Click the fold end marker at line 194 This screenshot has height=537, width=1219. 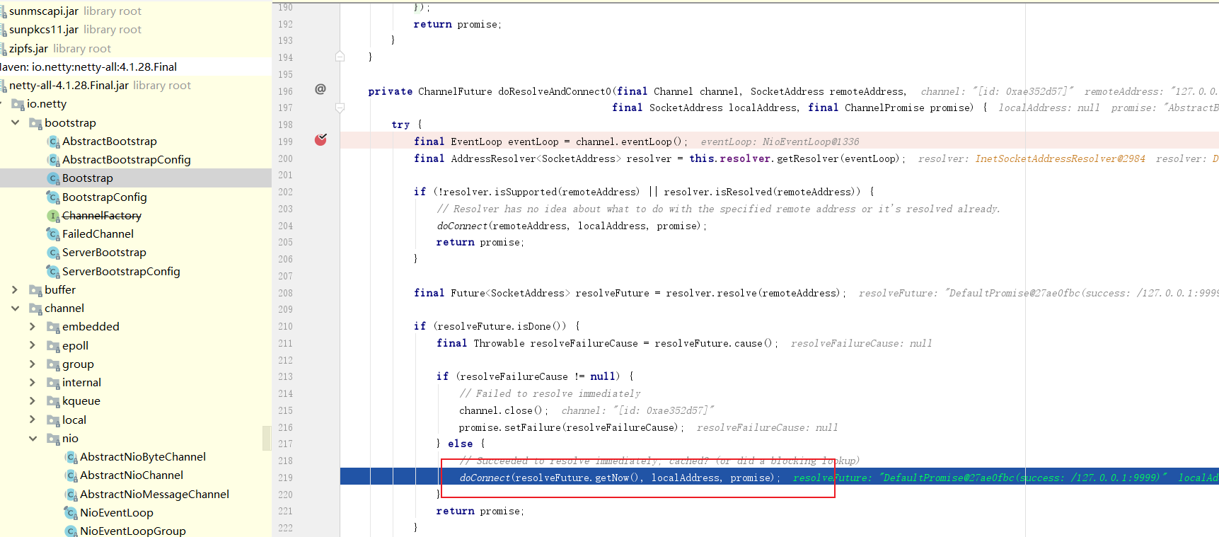point(340,57)
